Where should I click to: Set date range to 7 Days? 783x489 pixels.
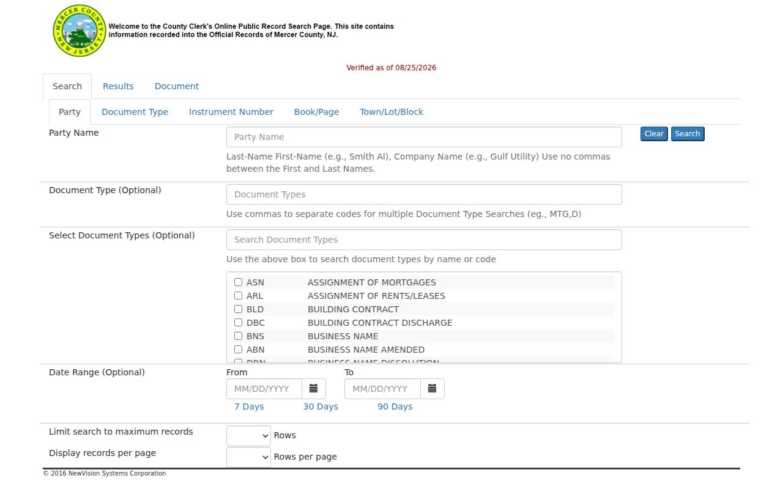249,406
